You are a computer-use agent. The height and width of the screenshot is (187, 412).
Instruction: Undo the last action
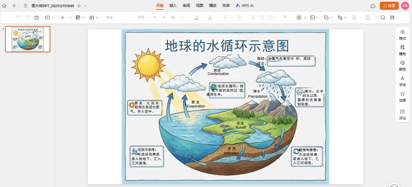[18, 17]
